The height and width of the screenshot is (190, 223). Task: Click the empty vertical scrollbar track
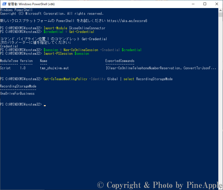point(220,104)
